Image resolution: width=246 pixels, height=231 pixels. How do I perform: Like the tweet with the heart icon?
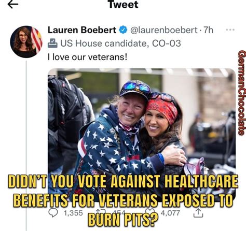coord(150,211)
